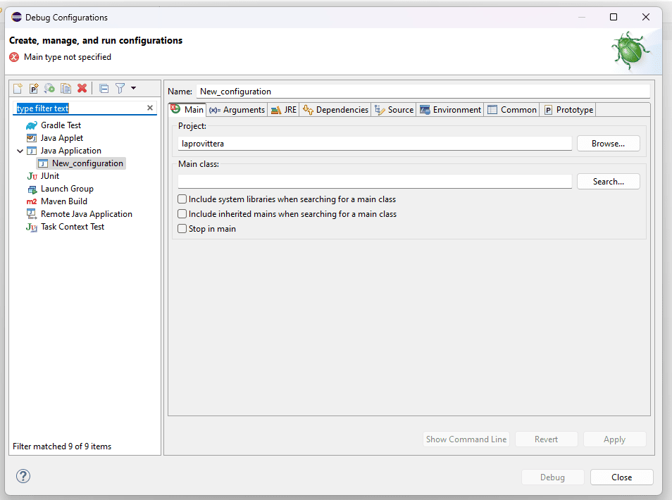Duplicate the selected launch configuration
This screenshot has width=672, height=500.
coord(66,88)
